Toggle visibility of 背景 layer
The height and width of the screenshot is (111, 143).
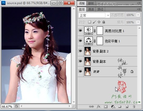tap(80, 71)
